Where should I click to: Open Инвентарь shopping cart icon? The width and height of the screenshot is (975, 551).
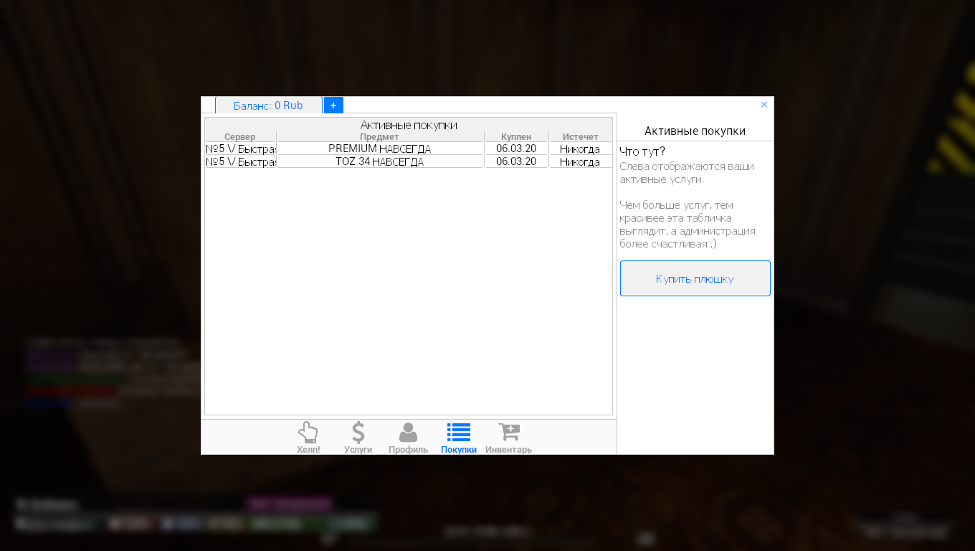(x=508, y=437)
